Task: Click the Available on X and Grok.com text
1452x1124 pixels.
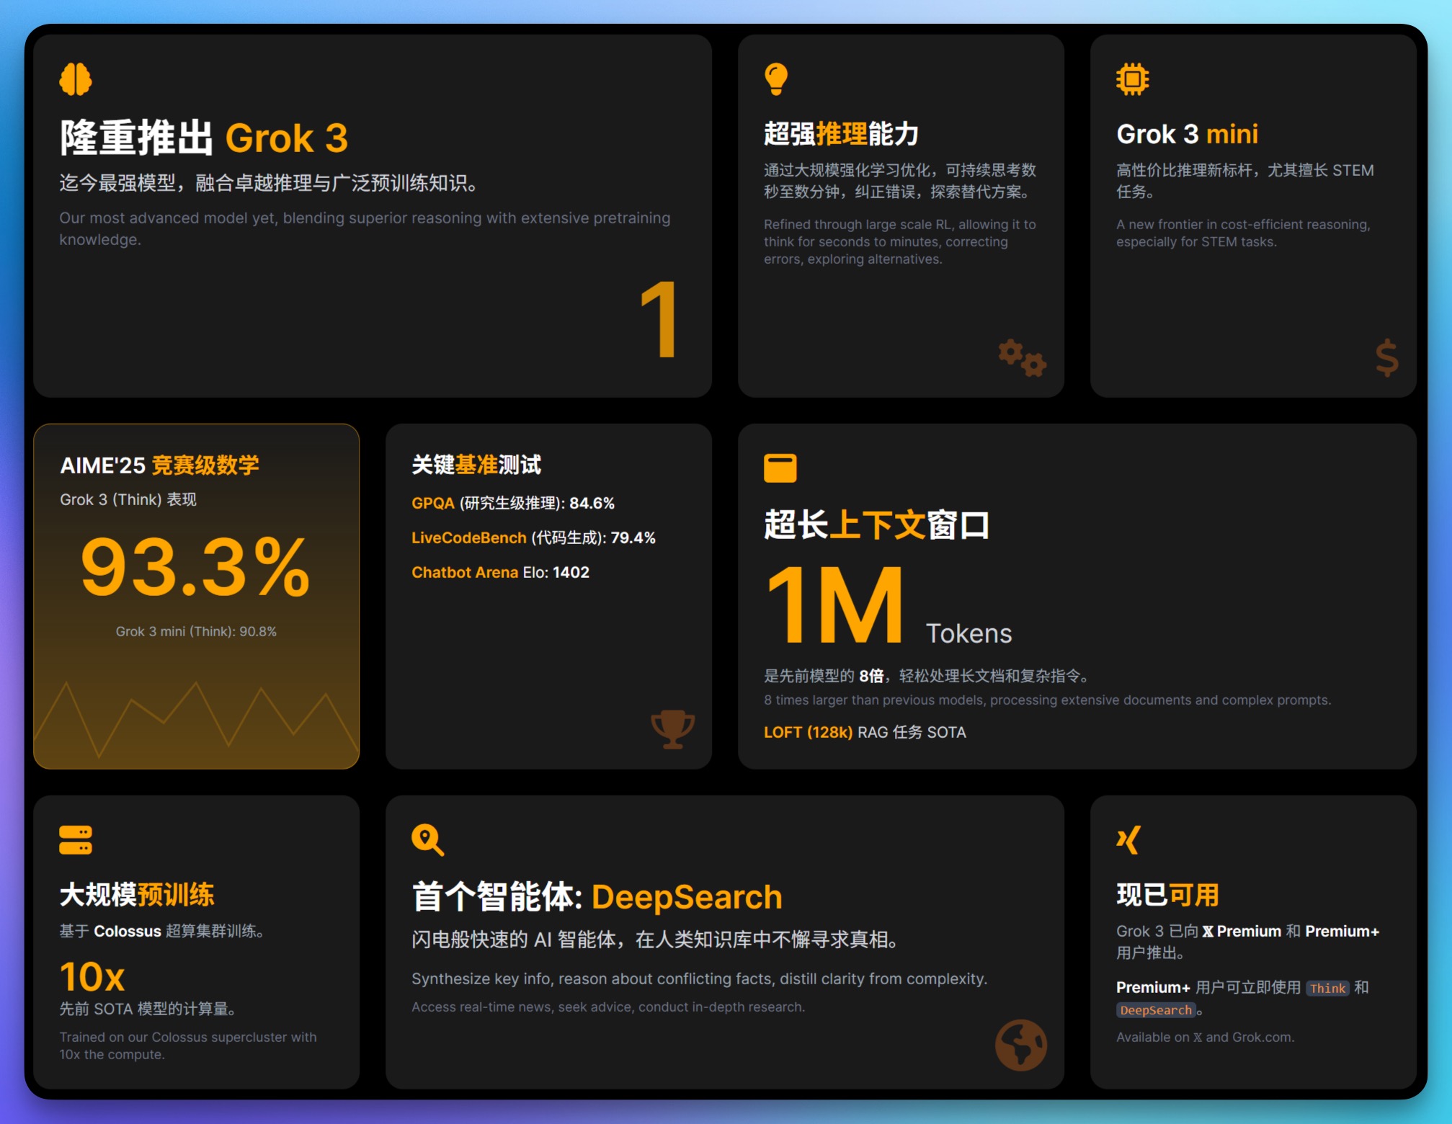Action: click(1205, 1037)
